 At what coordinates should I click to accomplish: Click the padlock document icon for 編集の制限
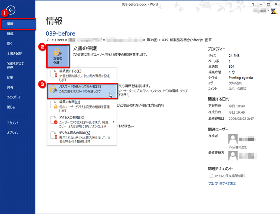click(x=54, y=104)
